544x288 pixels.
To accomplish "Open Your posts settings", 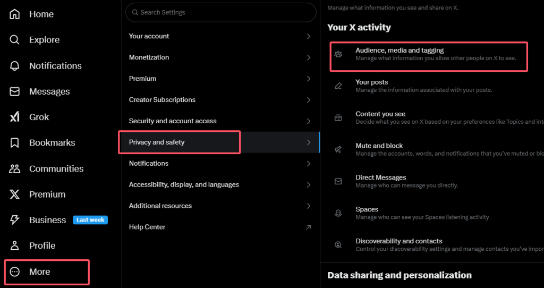I will (x=432, y=86).
